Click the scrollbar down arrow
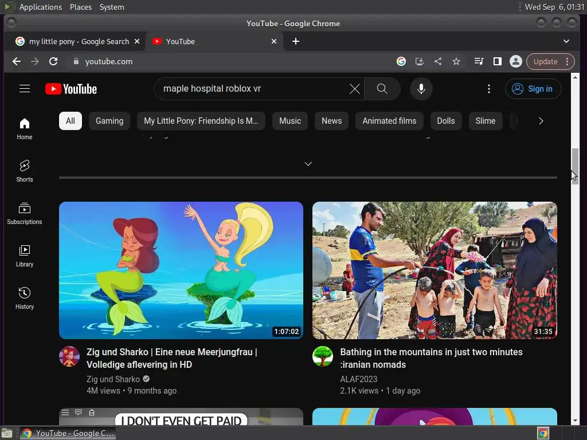Screen dimensions: 587x440 (575, 420)
